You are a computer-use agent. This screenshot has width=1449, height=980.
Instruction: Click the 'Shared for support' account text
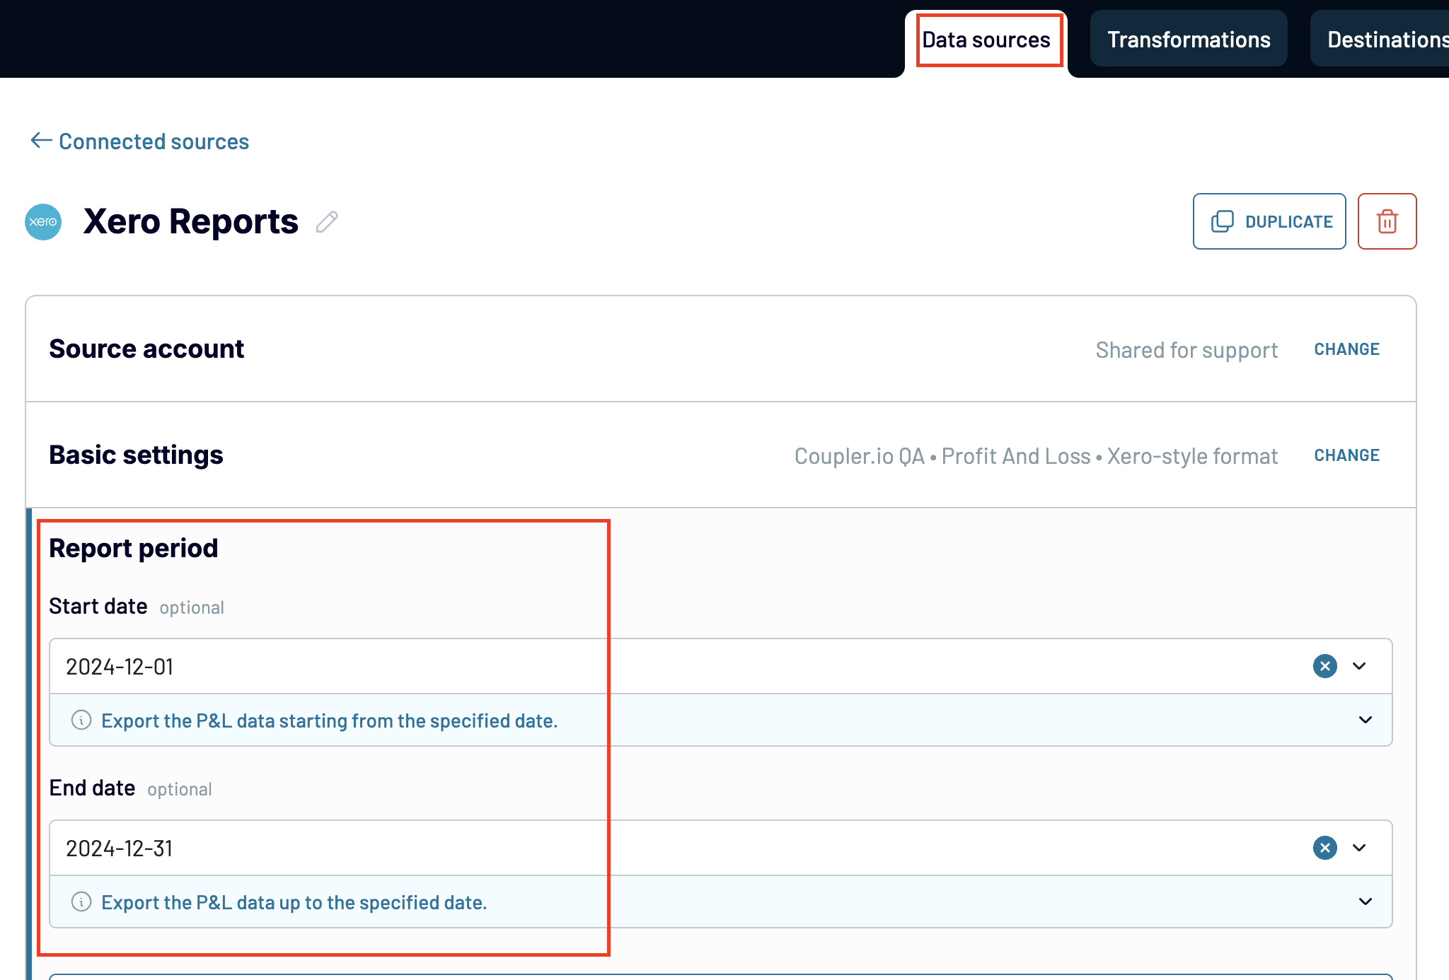tap(1187, 350)
